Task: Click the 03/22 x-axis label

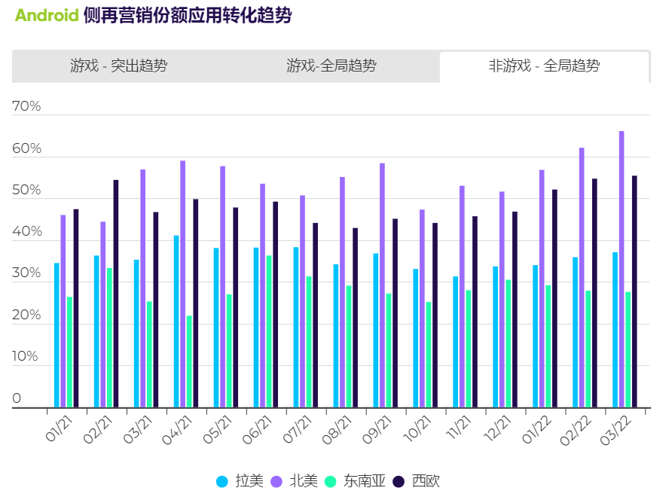Action: point(616,431)
